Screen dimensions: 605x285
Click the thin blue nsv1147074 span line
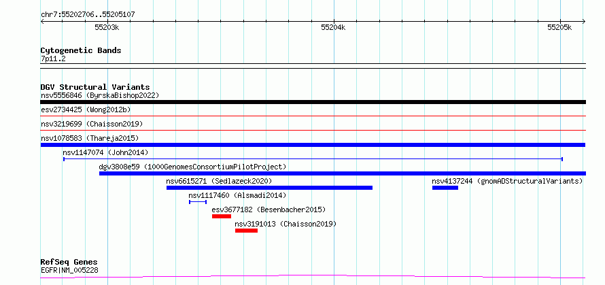(x=313, y=158)
